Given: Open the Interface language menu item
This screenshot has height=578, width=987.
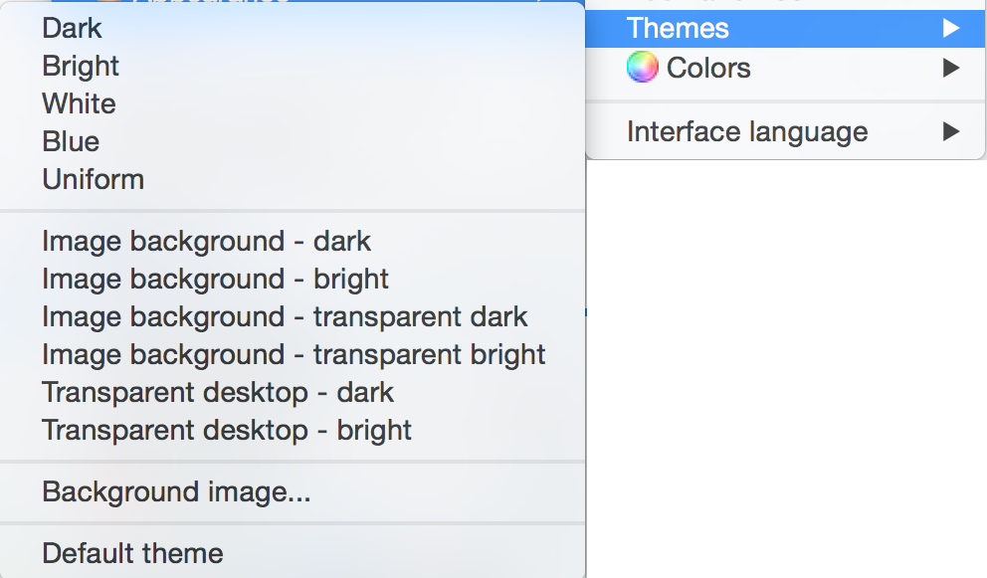Looking at the screenshot, I should coord(746,131).
